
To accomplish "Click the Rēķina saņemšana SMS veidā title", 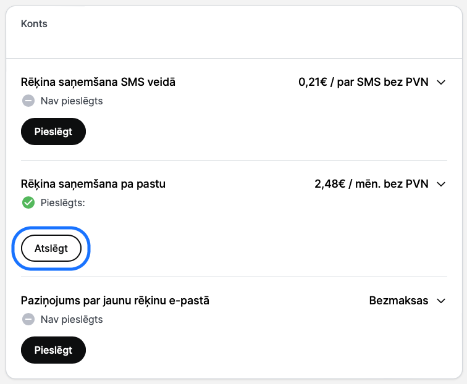I will [98, 82].
